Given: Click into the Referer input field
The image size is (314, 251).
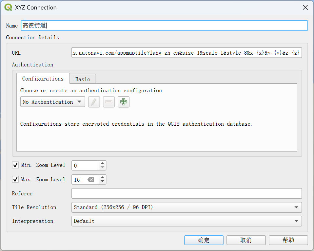Looking at the screenshot, I should (186, 194).
